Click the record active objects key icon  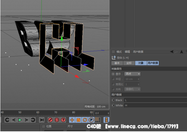(x=50, y=120)
